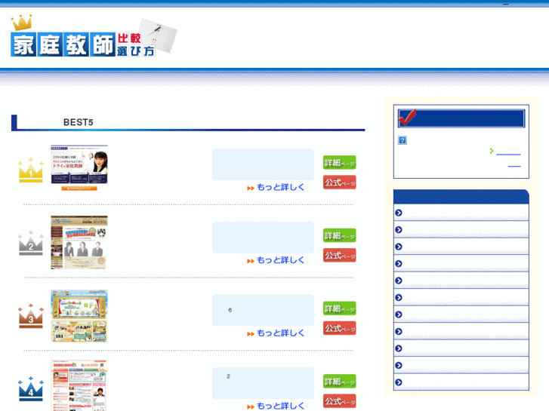This screenshot has width=549, height=411.
Task: Open the rank 3 site screenshot thumbnail
Action: click(x=79, y=315)
